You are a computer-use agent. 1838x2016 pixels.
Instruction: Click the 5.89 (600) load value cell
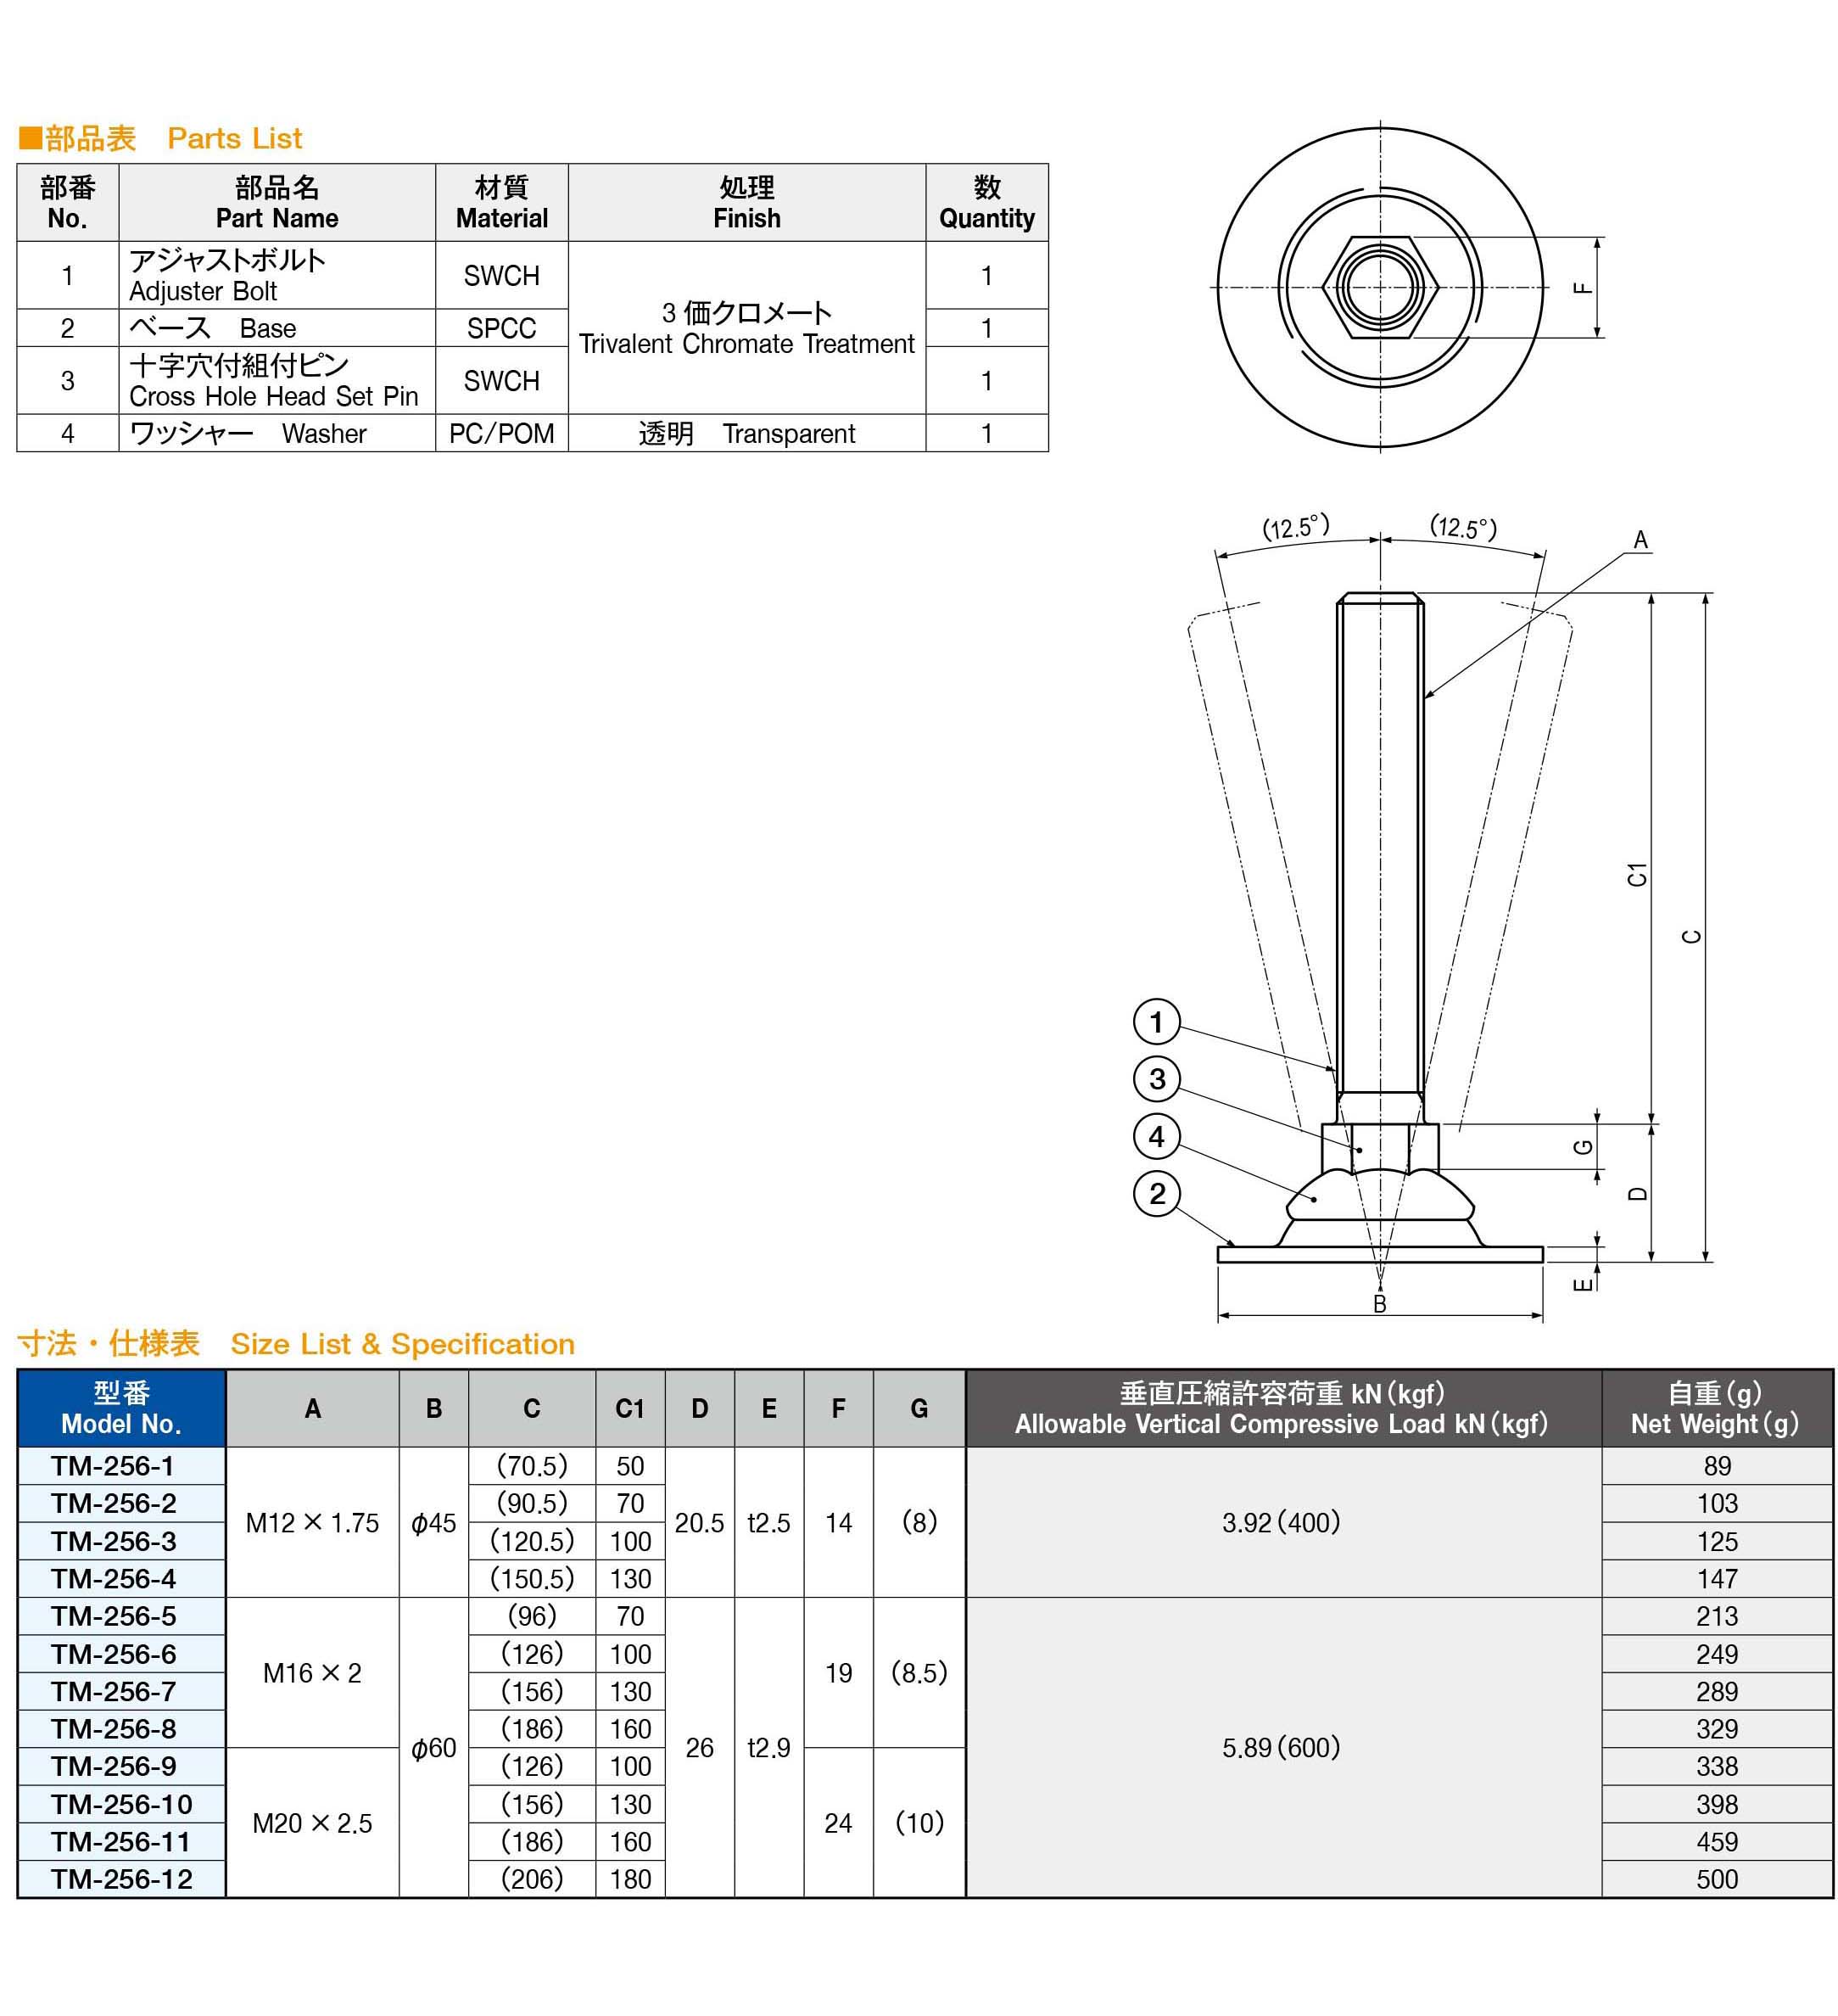(x=1282, y=1747)
